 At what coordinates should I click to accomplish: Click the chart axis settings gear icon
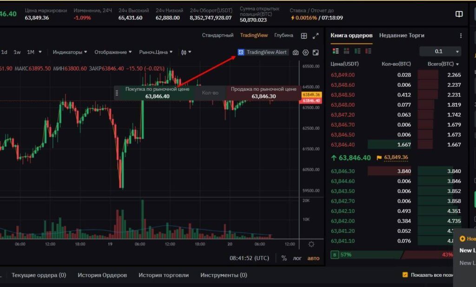point(311,244)
